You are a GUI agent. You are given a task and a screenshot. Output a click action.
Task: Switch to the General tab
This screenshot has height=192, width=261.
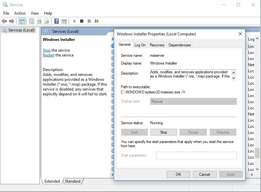[125, 44]
